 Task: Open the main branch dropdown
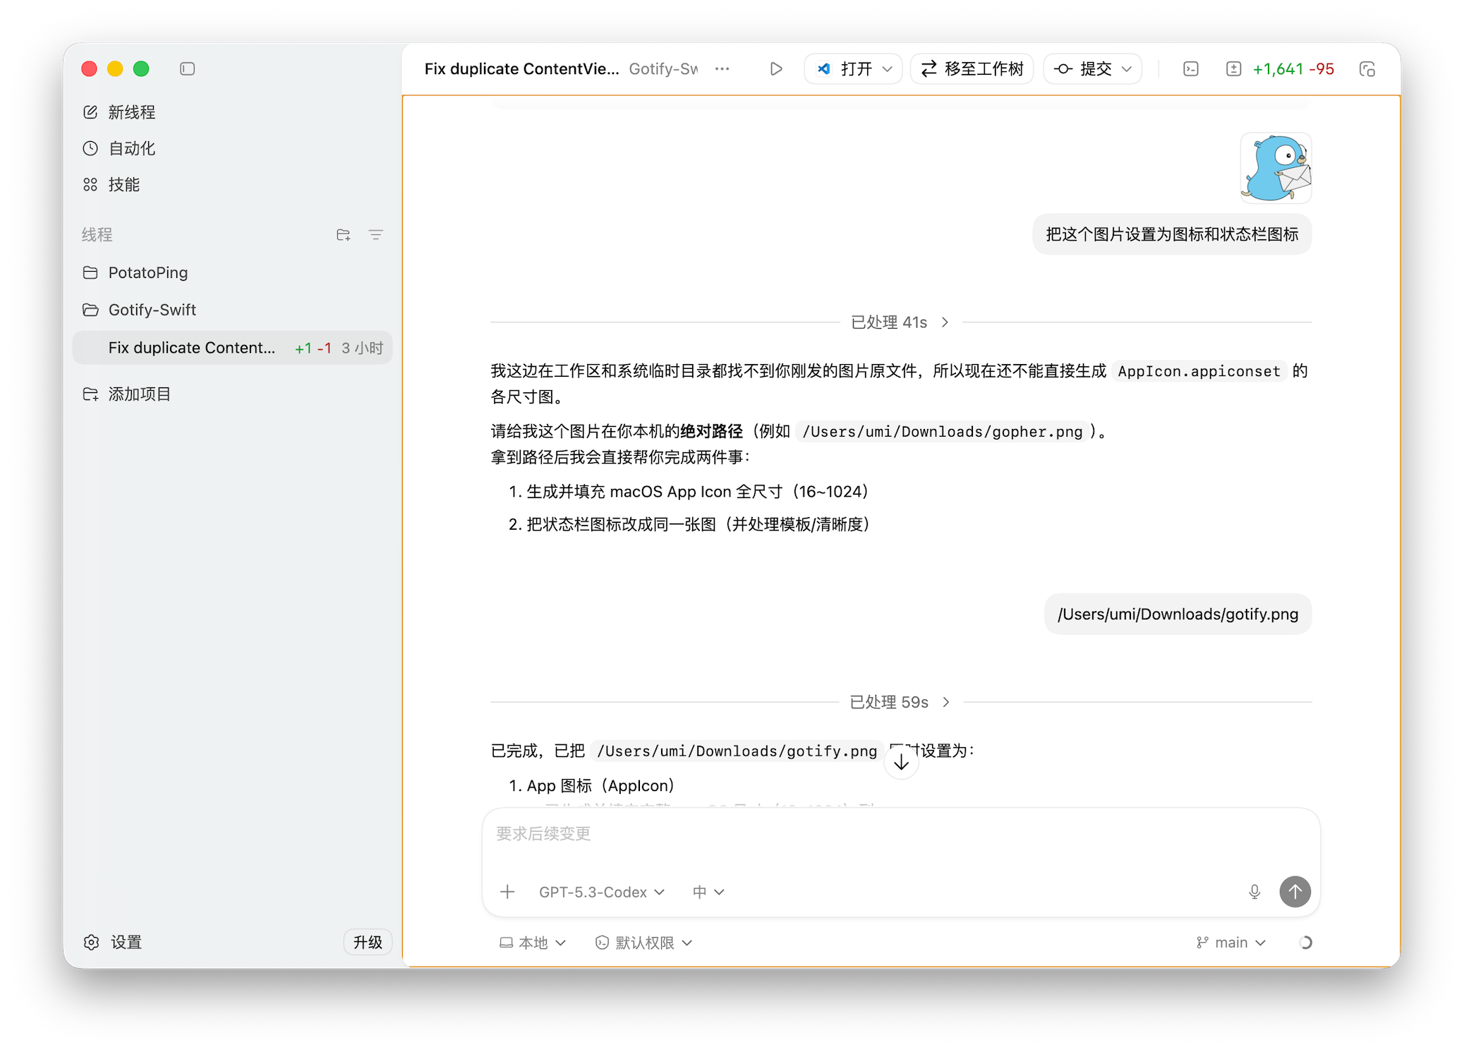coord(1230,943)
